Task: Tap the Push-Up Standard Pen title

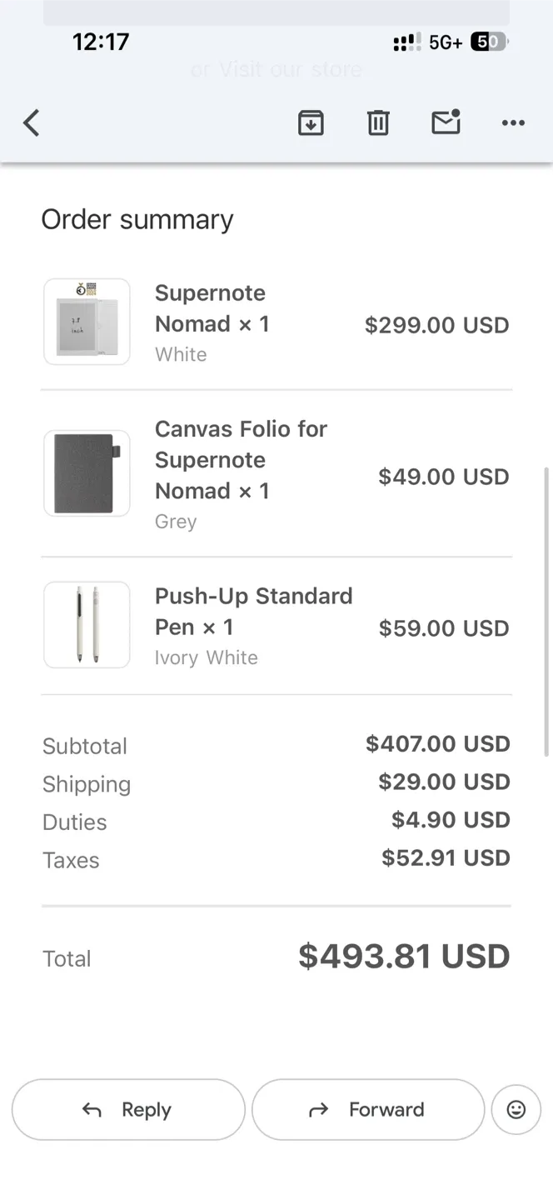Action: tap(253, 611)
